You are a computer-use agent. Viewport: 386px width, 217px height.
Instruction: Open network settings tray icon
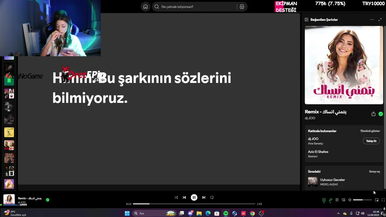pos(358,213)
